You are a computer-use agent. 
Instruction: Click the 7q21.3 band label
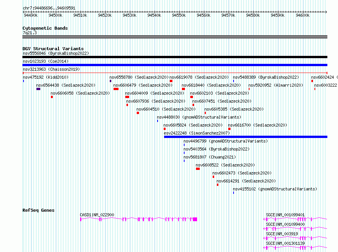tap(30, 33)
